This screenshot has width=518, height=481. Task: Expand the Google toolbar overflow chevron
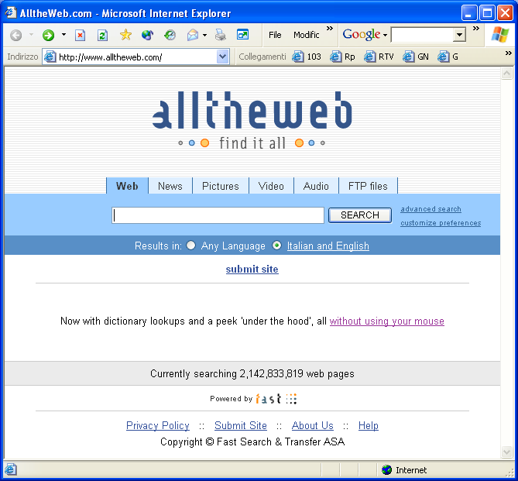(x=475, y=29)
